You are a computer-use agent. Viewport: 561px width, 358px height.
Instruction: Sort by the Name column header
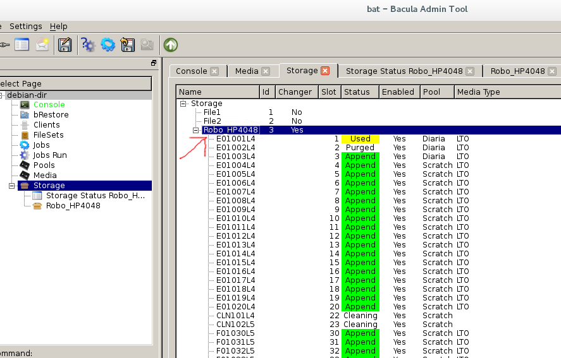(x=218, y=92)
